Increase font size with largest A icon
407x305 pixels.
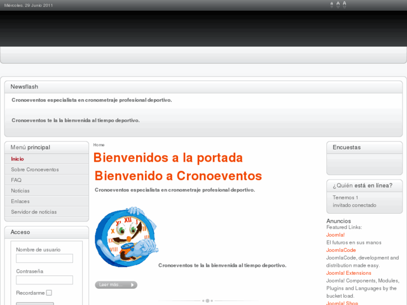344,4
